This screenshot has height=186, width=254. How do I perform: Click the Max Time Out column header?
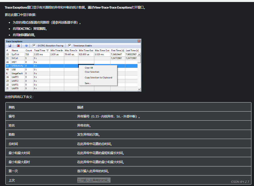102,50
